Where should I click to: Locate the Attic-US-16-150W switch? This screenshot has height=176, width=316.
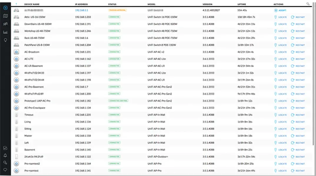click(x=280, y=17)
